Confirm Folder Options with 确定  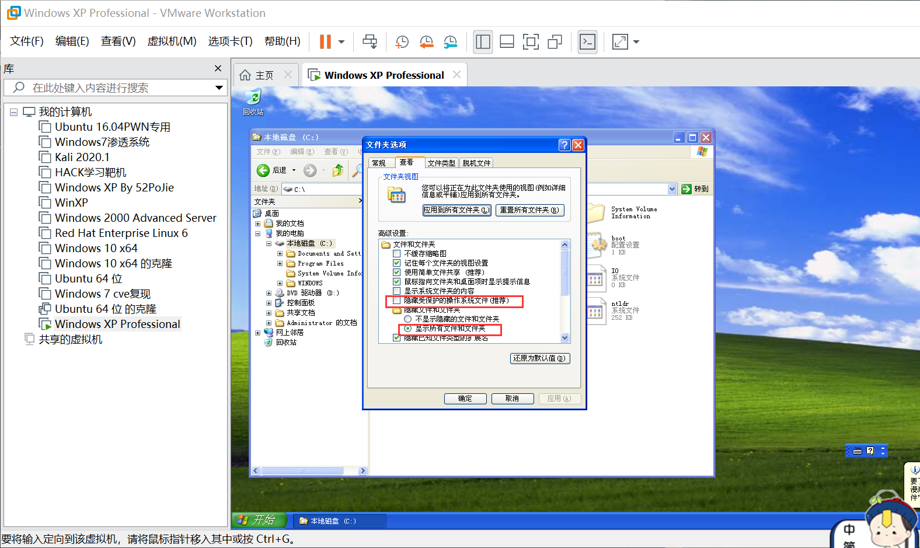[465, 399]
